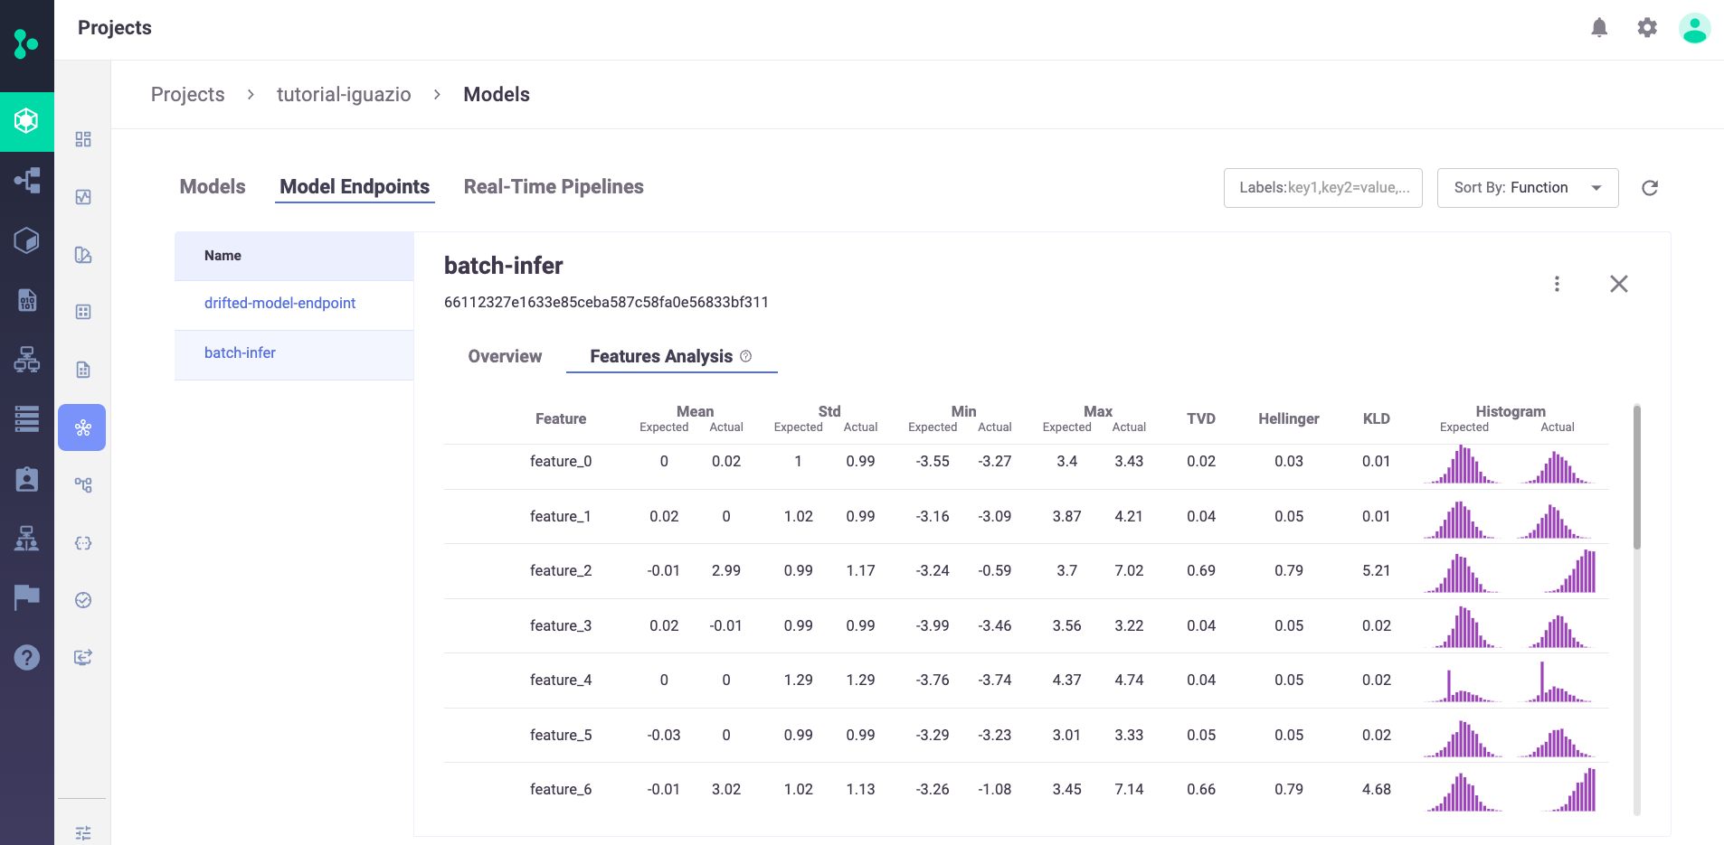
Task: Select the batch-infer endpoint row
Action: pos(294,354)
